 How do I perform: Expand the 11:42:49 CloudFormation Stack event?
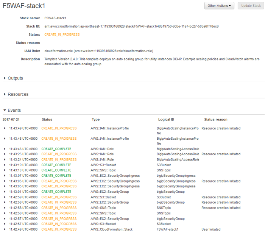[5, 229]
